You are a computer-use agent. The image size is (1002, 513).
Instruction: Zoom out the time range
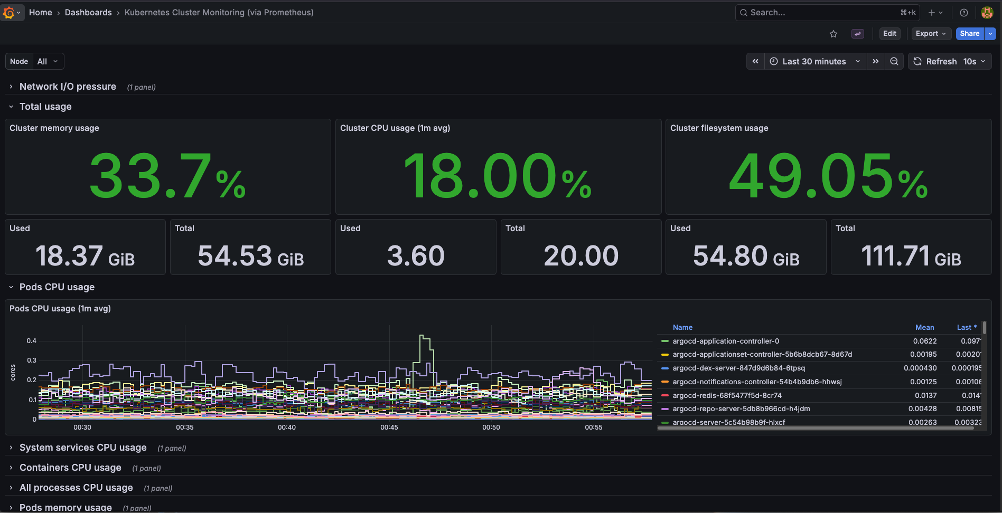click(894, 61)
